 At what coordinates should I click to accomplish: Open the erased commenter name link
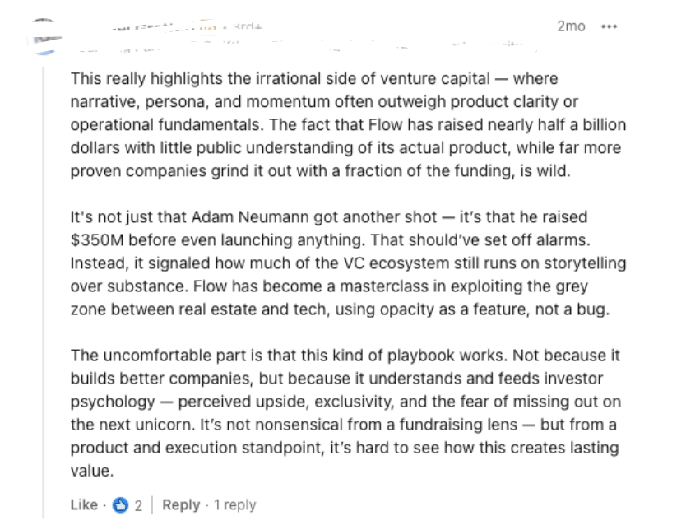[153, 27]
